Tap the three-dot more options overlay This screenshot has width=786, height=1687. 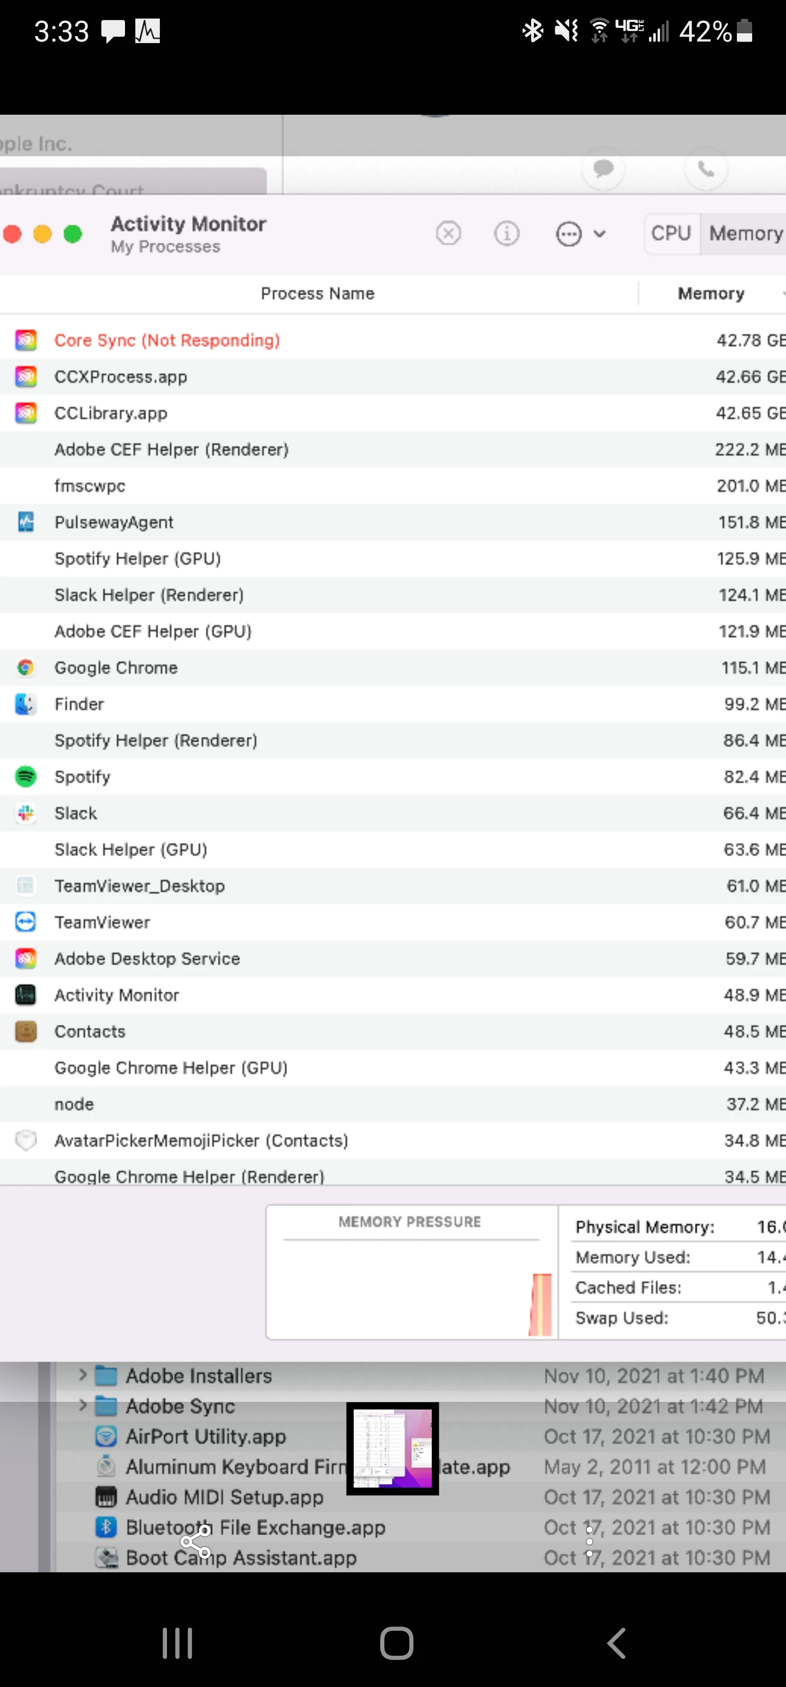tap(589, 1541)
